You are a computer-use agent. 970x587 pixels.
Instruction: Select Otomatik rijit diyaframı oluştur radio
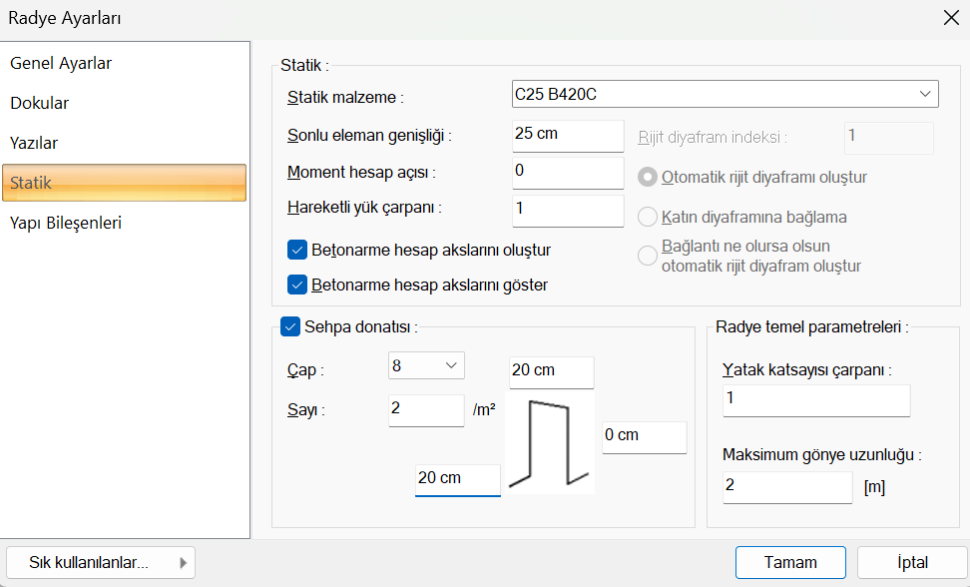(648, 178)
